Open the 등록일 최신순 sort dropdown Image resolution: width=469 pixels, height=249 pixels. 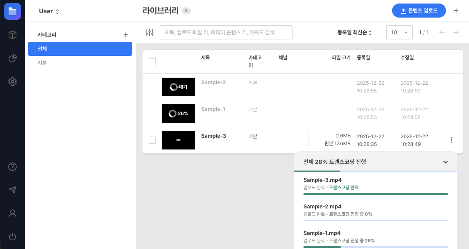pos(354,32)
